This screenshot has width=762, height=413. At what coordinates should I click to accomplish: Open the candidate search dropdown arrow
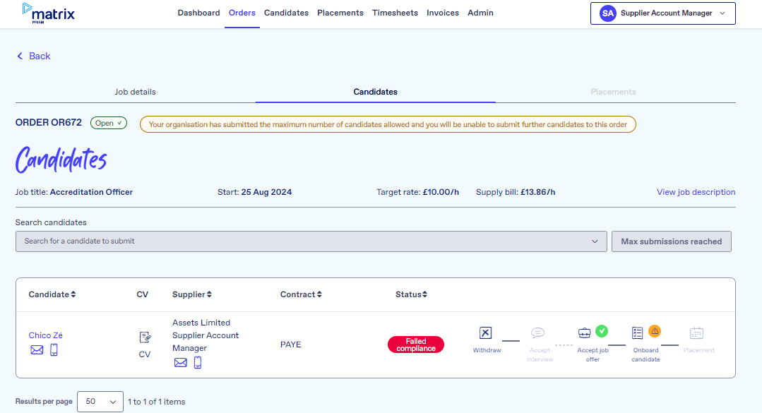(595, 241)
